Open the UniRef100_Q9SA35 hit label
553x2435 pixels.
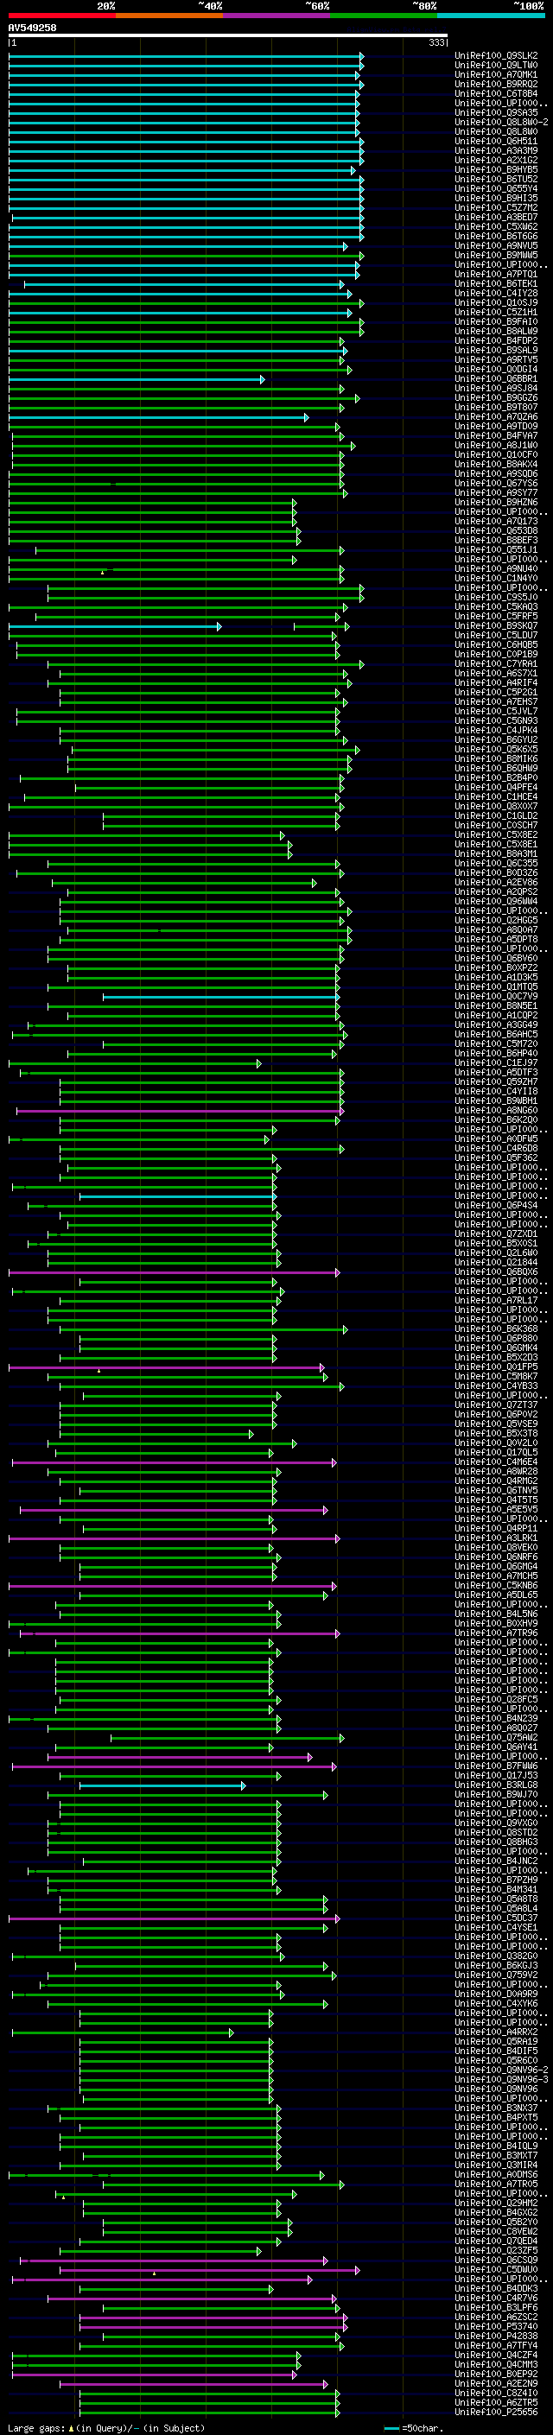pyautogui.click(x=496, y=112)
